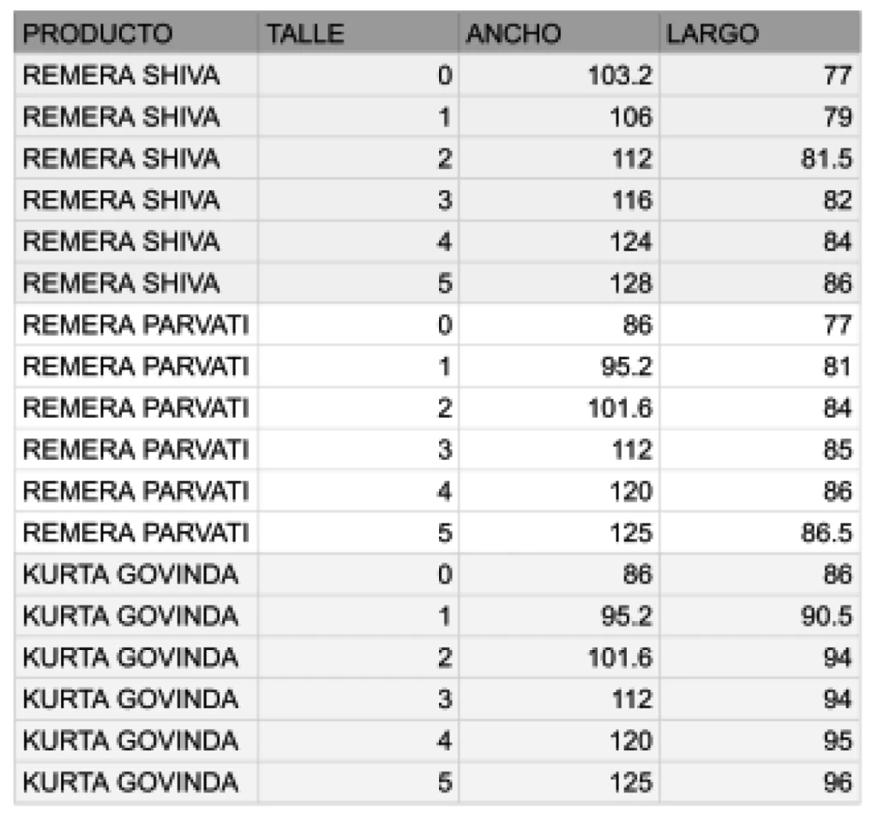The height and width of the screenshot is (819, 878).
Task: Select REMERA SHIVA row with talle 3
Action: click(437, 200)
